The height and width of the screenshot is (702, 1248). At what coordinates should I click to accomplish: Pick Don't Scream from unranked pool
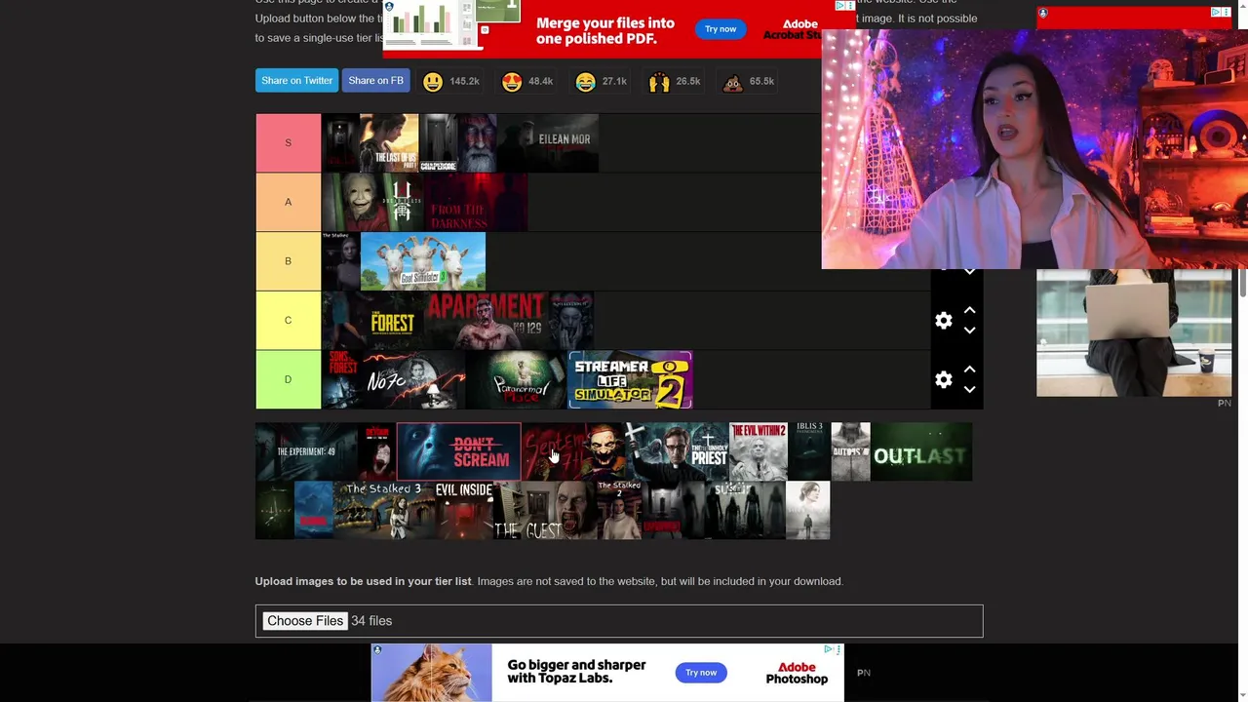[458, 451]
